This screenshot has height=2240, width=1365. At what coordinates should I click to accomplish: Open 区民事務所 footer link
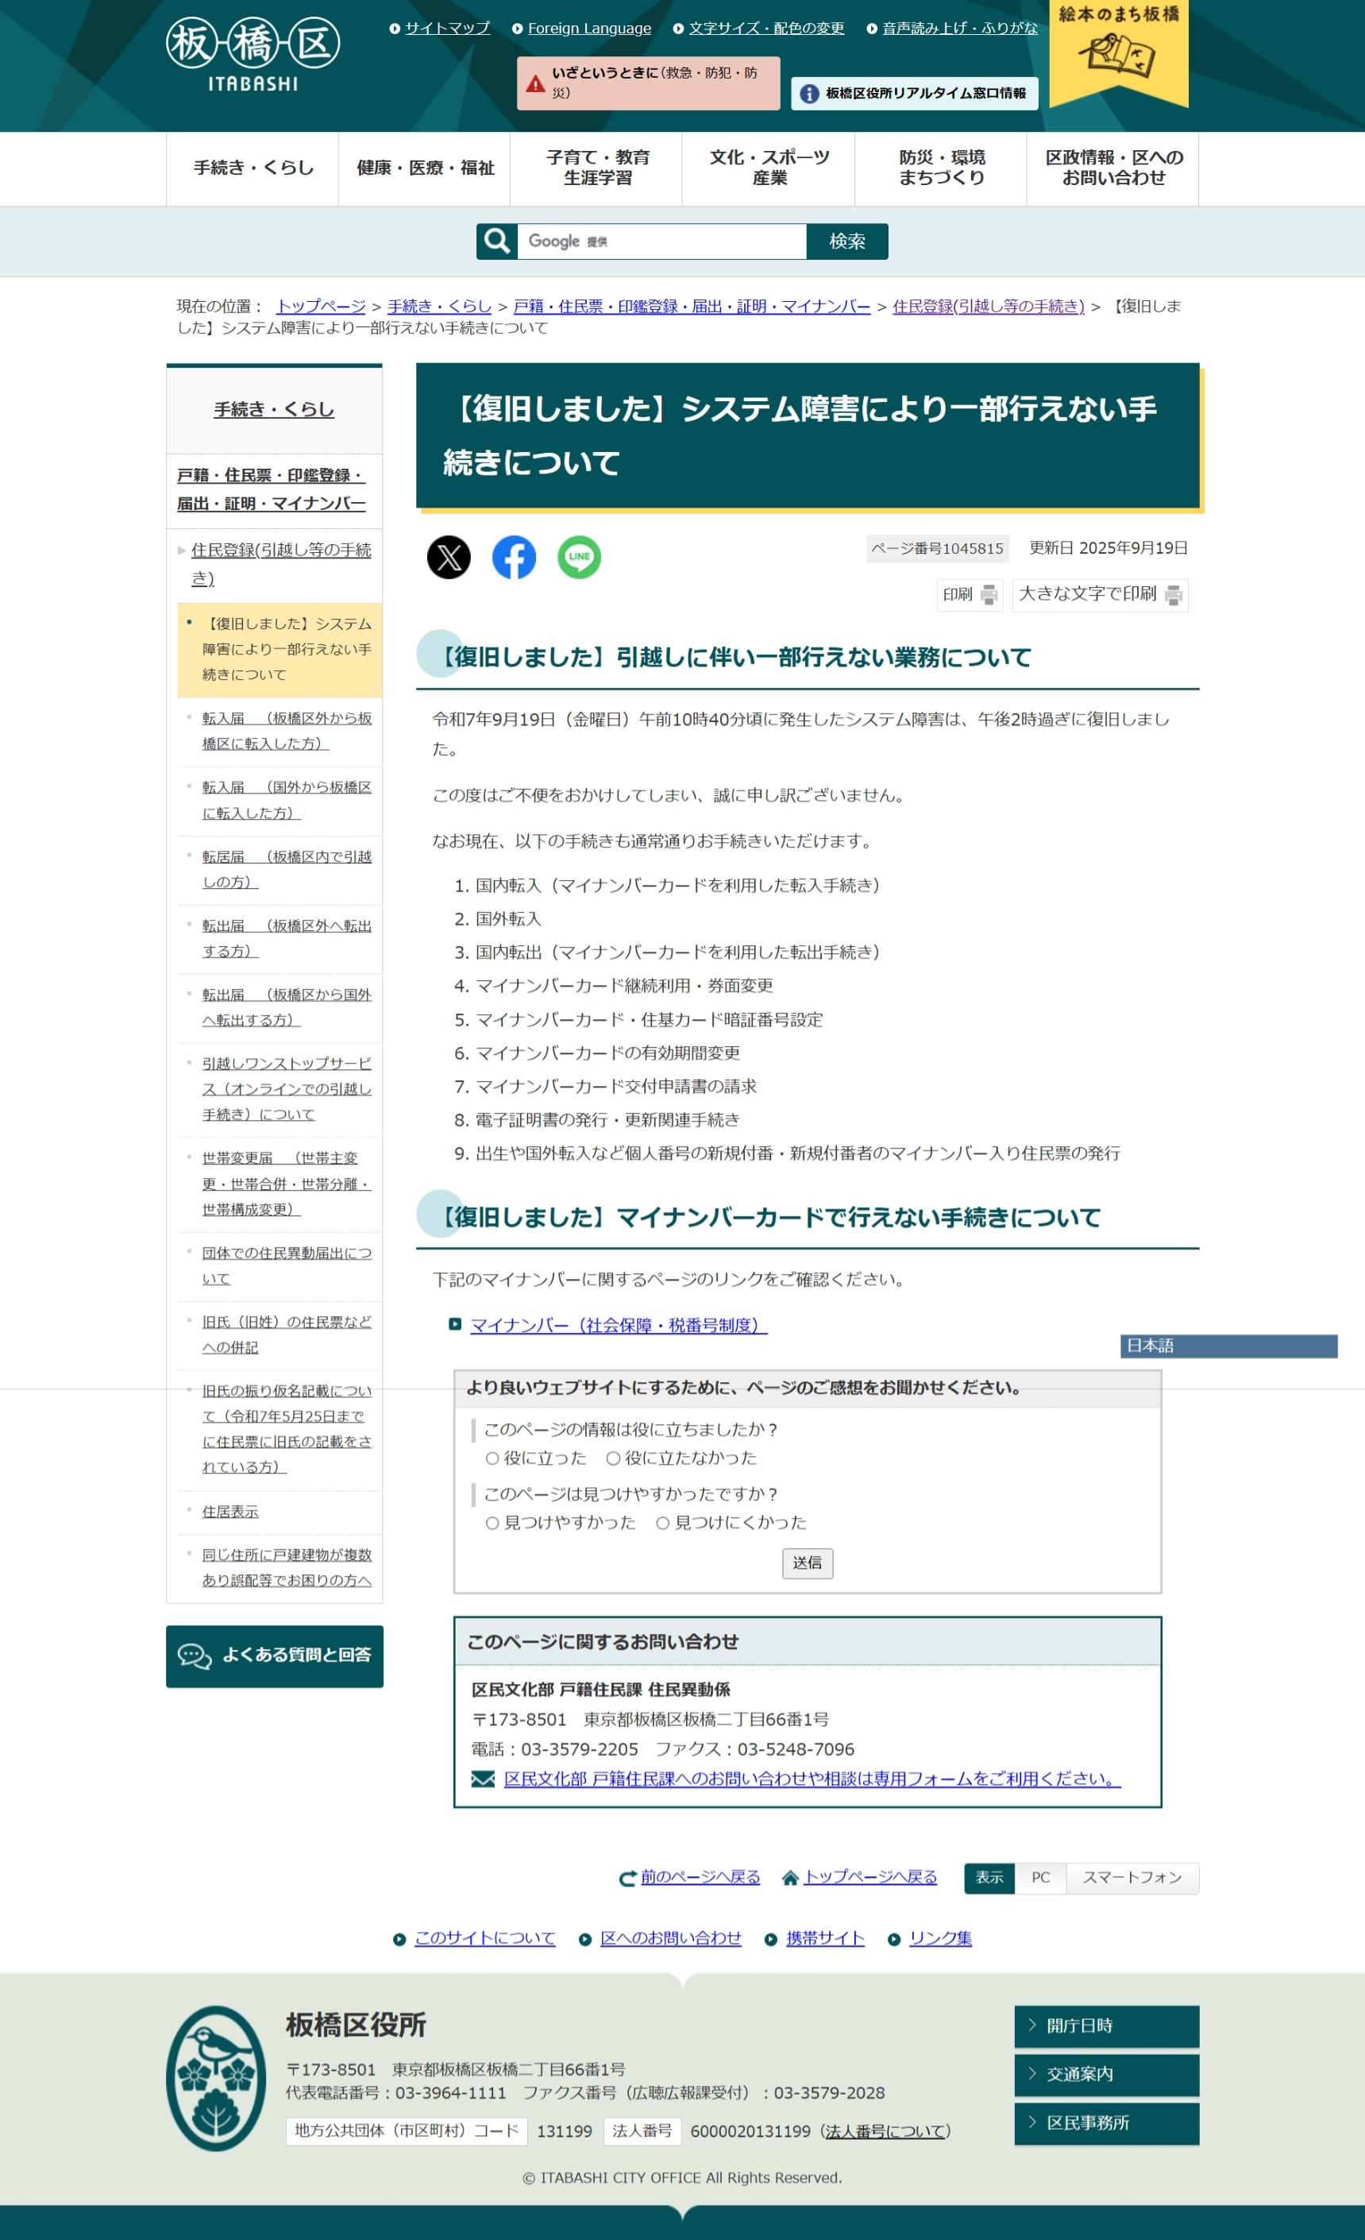coord(1107,2122)
